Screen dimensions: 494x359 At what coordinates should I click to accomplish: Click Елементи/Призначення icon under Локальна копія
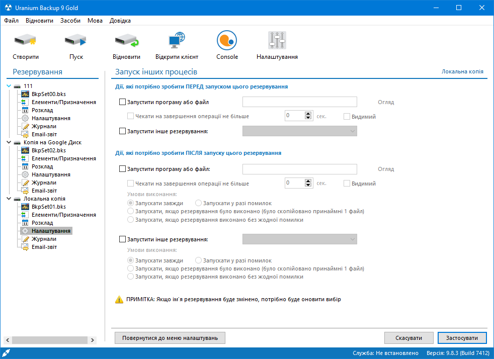click(25, 215)
